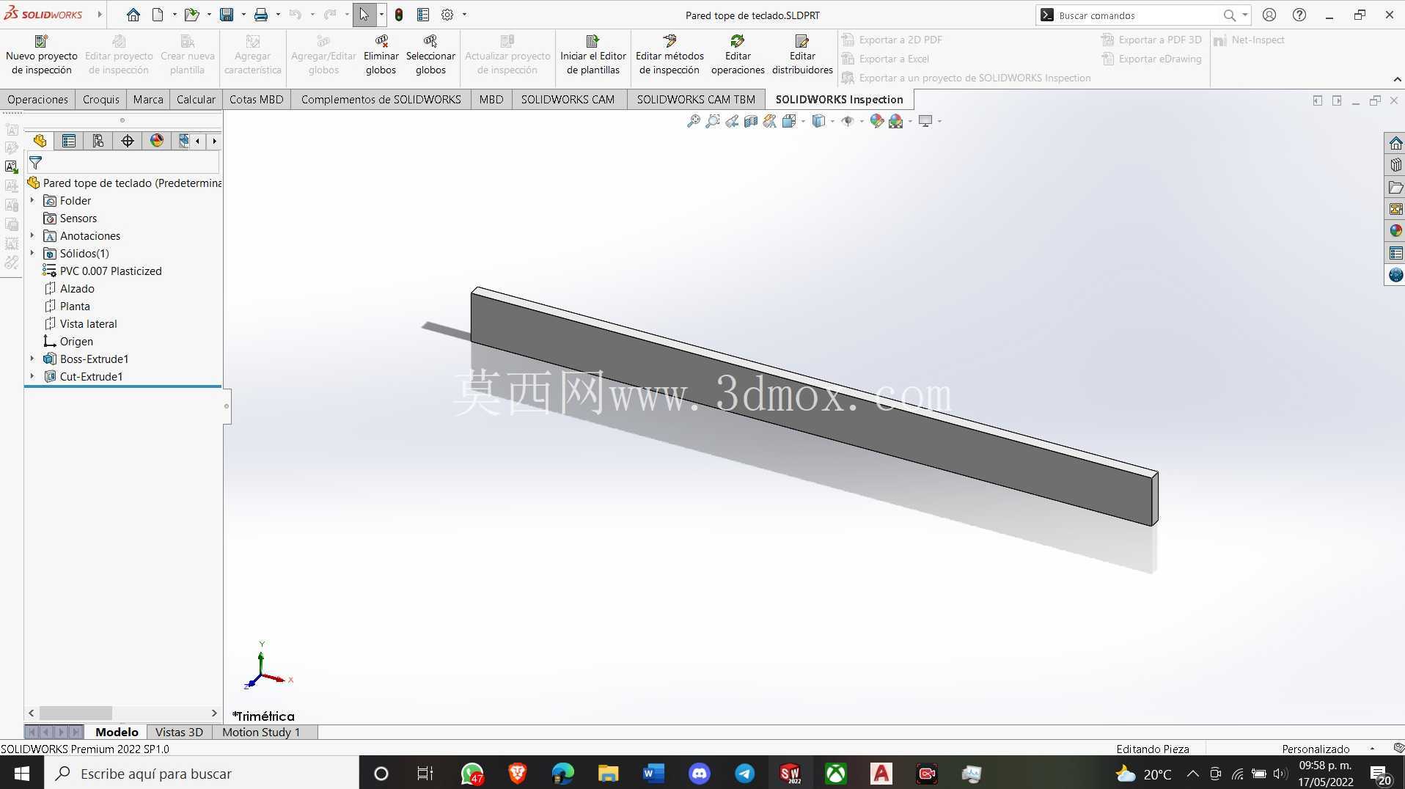Switch to the Croquis tab
Screen dimensions: 1405x789
click(101, 99)
